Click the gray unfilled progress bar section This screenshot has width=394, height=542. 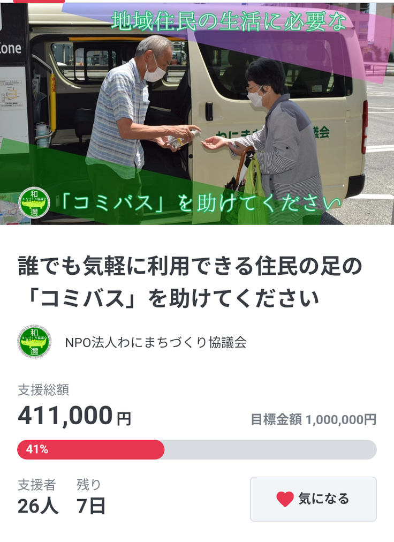[270, 449]
